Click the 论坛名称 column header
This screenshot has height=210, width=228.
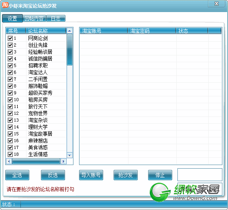click(46, 31)
